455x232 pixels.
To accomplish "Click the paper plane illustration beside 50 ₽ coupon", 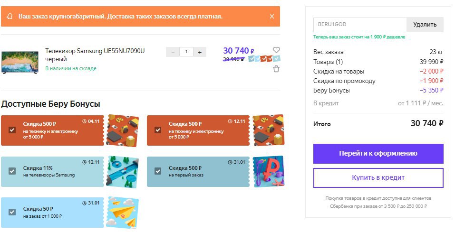I will [x=122, y=213].
